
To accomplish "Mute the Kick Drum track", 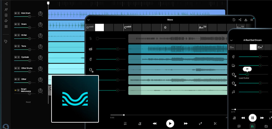I will 15,13.
